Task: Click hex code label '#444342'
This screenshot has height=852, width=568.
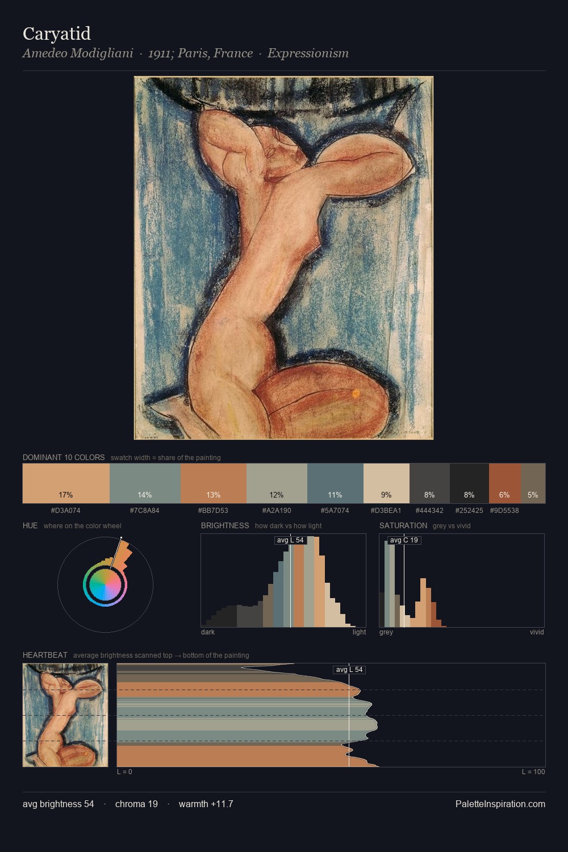Action: click(429, 511)
